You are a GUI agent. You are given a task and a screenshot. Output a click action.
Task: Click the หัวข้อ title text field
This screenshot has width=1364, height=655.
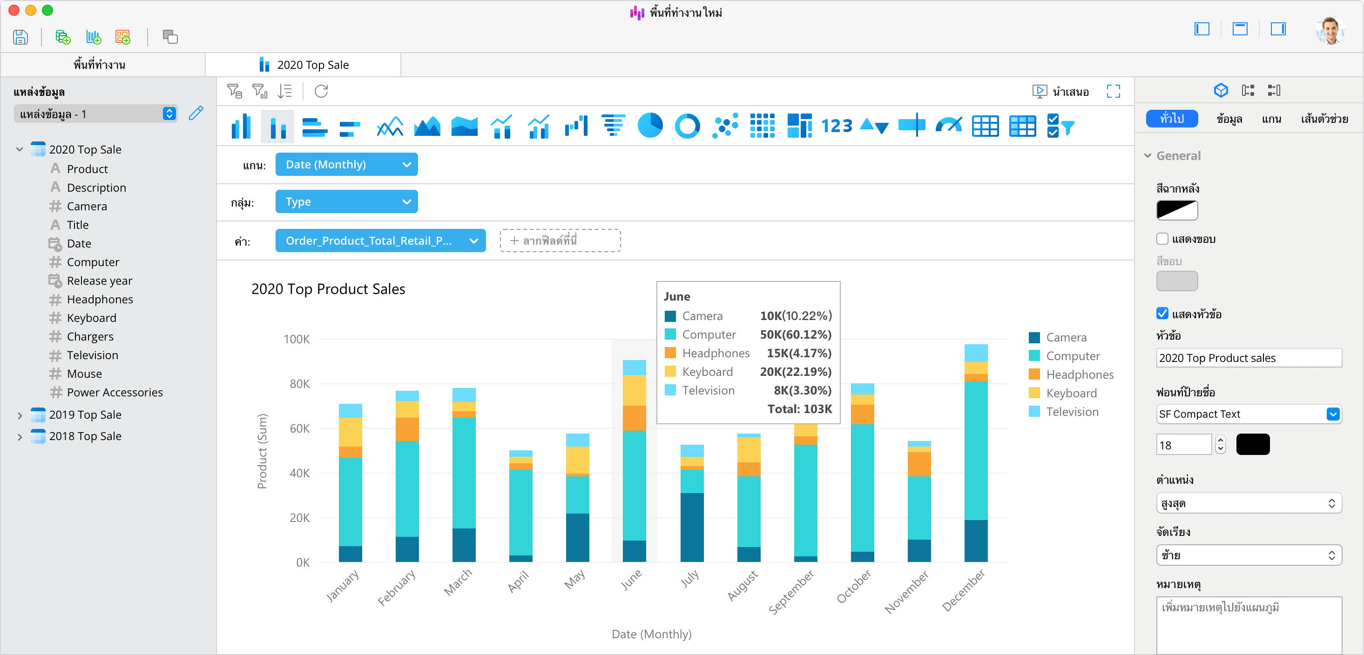[x=1248, y=358]
